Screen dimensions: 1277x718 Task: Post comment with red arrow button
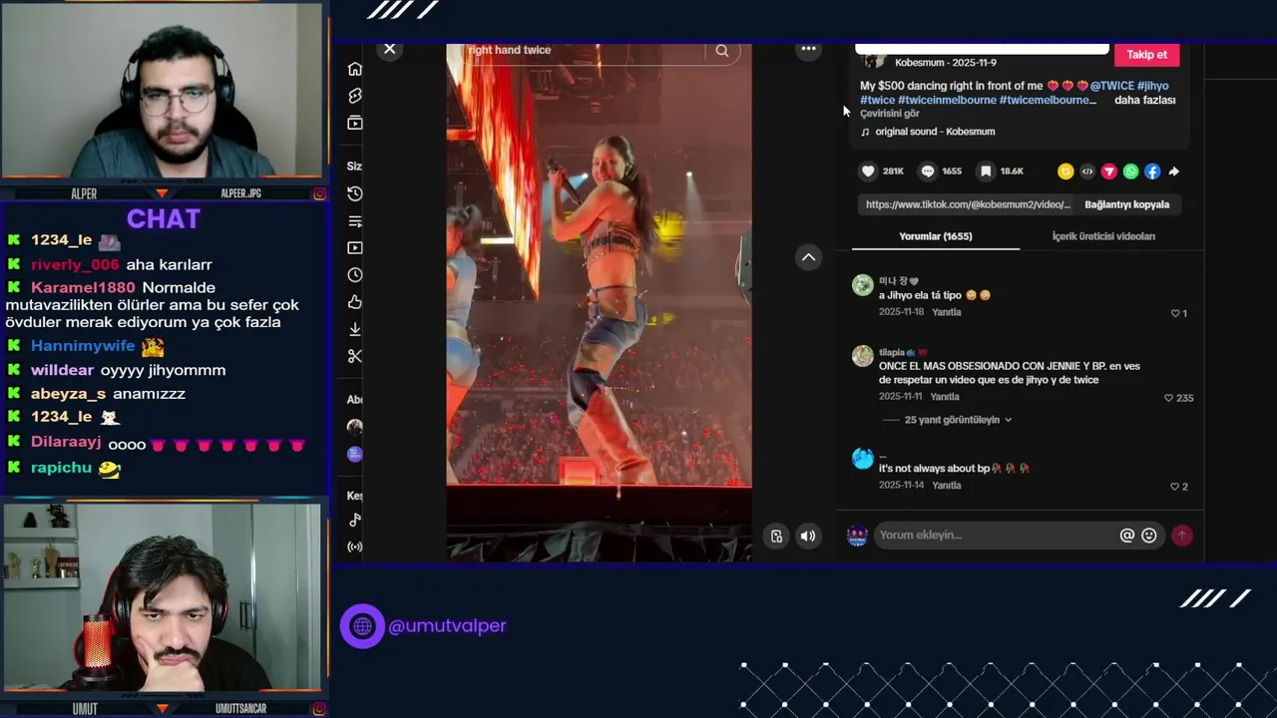[1182, 536]
